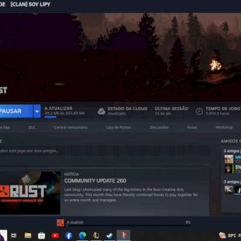
Task: Click the 49,2 MB de 202,49 MB text
Action: coord(64,113)
